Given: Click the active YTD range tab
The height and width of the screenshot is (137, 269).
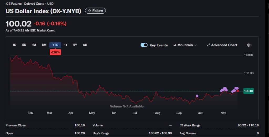Looking at the screenshot, I should point(55,45).
